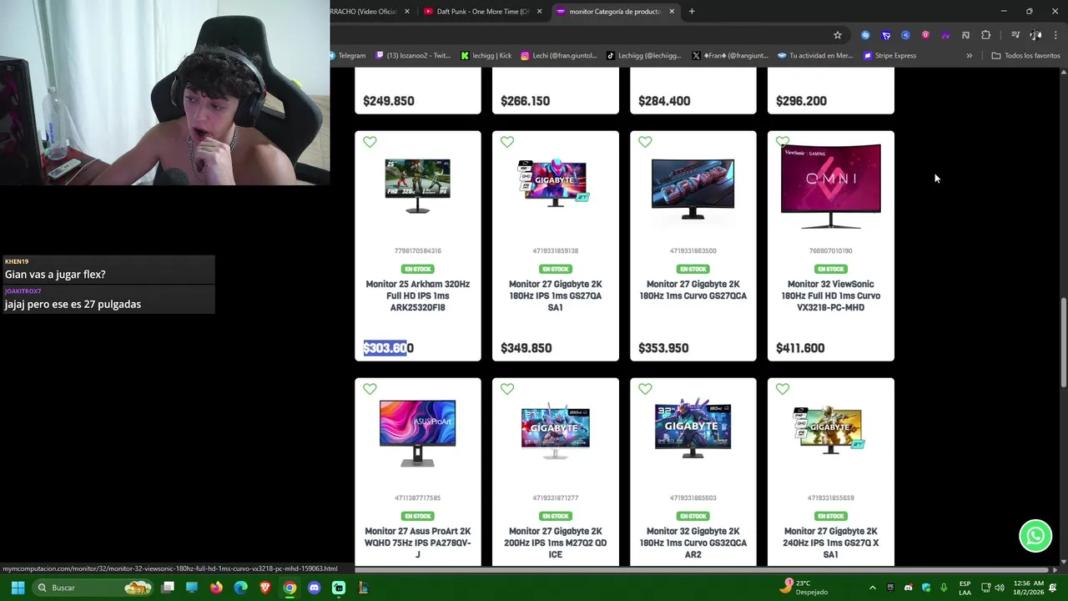
Task: Click the taskbar Buscar search box
Action: click(x=93, y=588)
